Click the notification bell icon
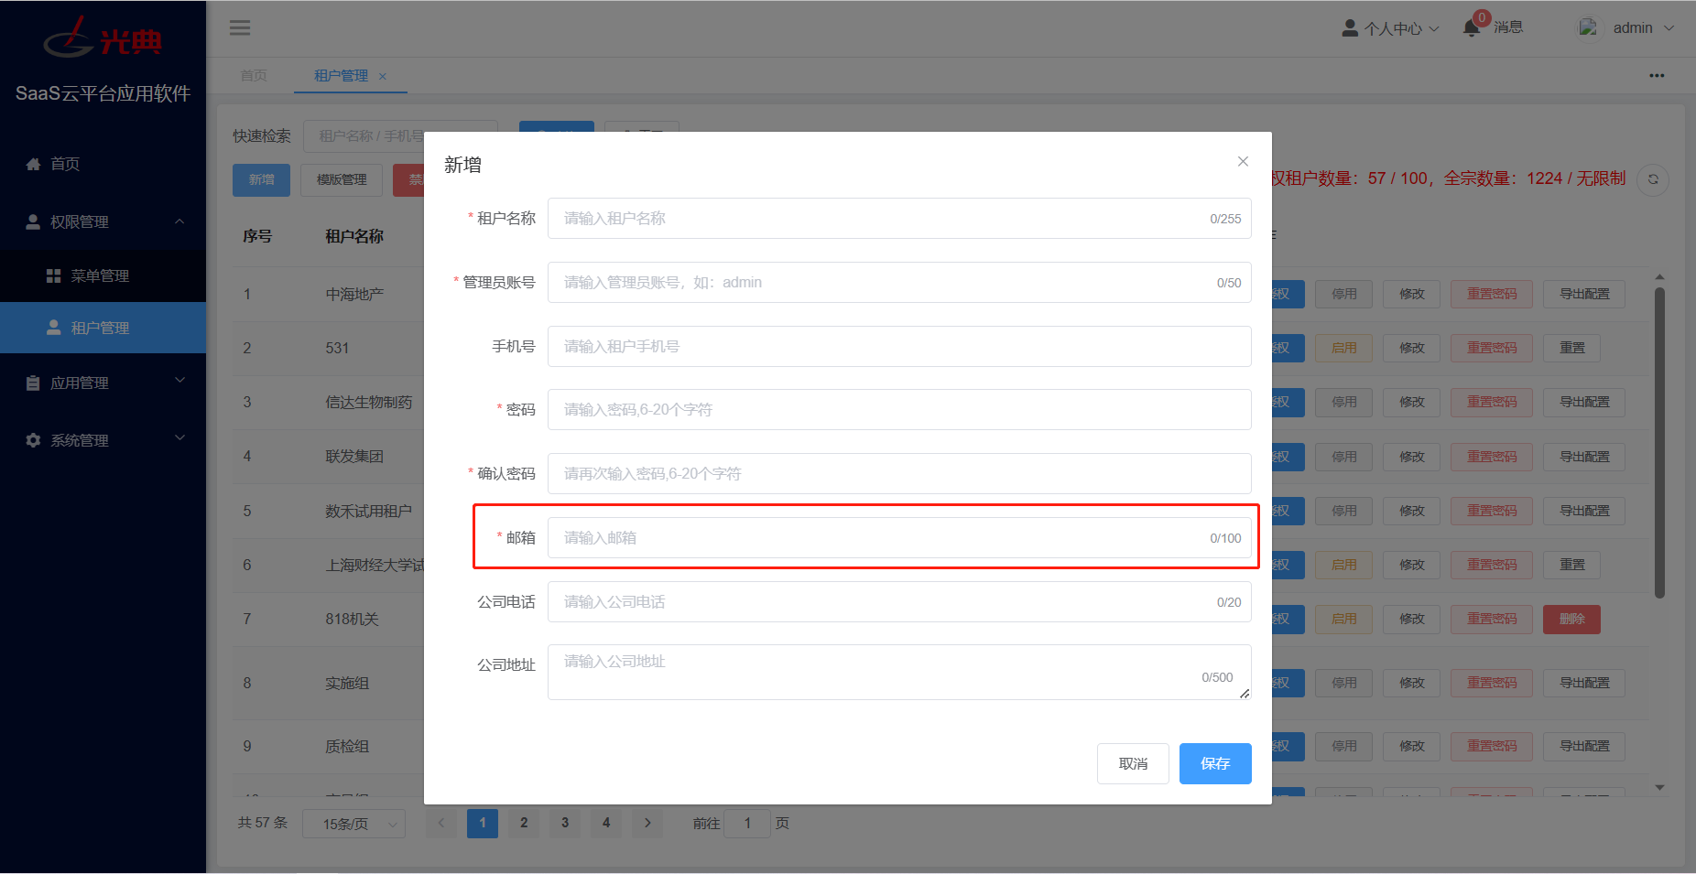Screen dimensions: 1696x874 (1472, 27)
